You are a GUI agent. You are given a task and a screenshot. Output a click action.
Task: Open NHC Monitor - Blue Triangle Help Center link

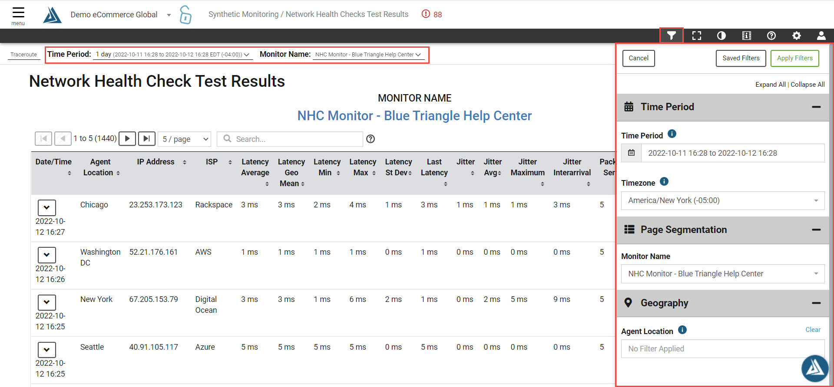tap(414, 116)
